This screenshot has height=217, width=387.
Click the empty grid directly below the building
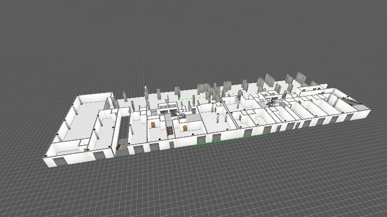coord(193,183)
